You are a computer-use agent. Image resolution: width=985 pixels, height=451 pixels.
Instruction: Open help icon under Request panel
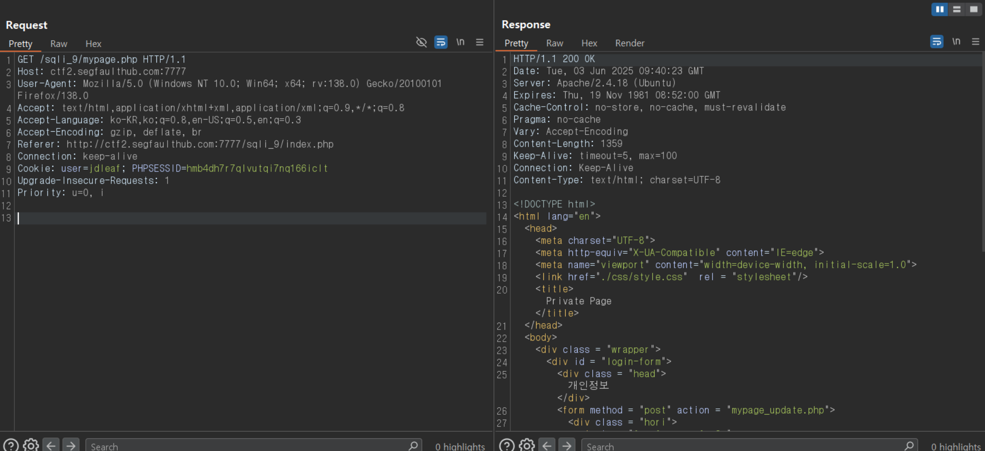click(11, 445)
